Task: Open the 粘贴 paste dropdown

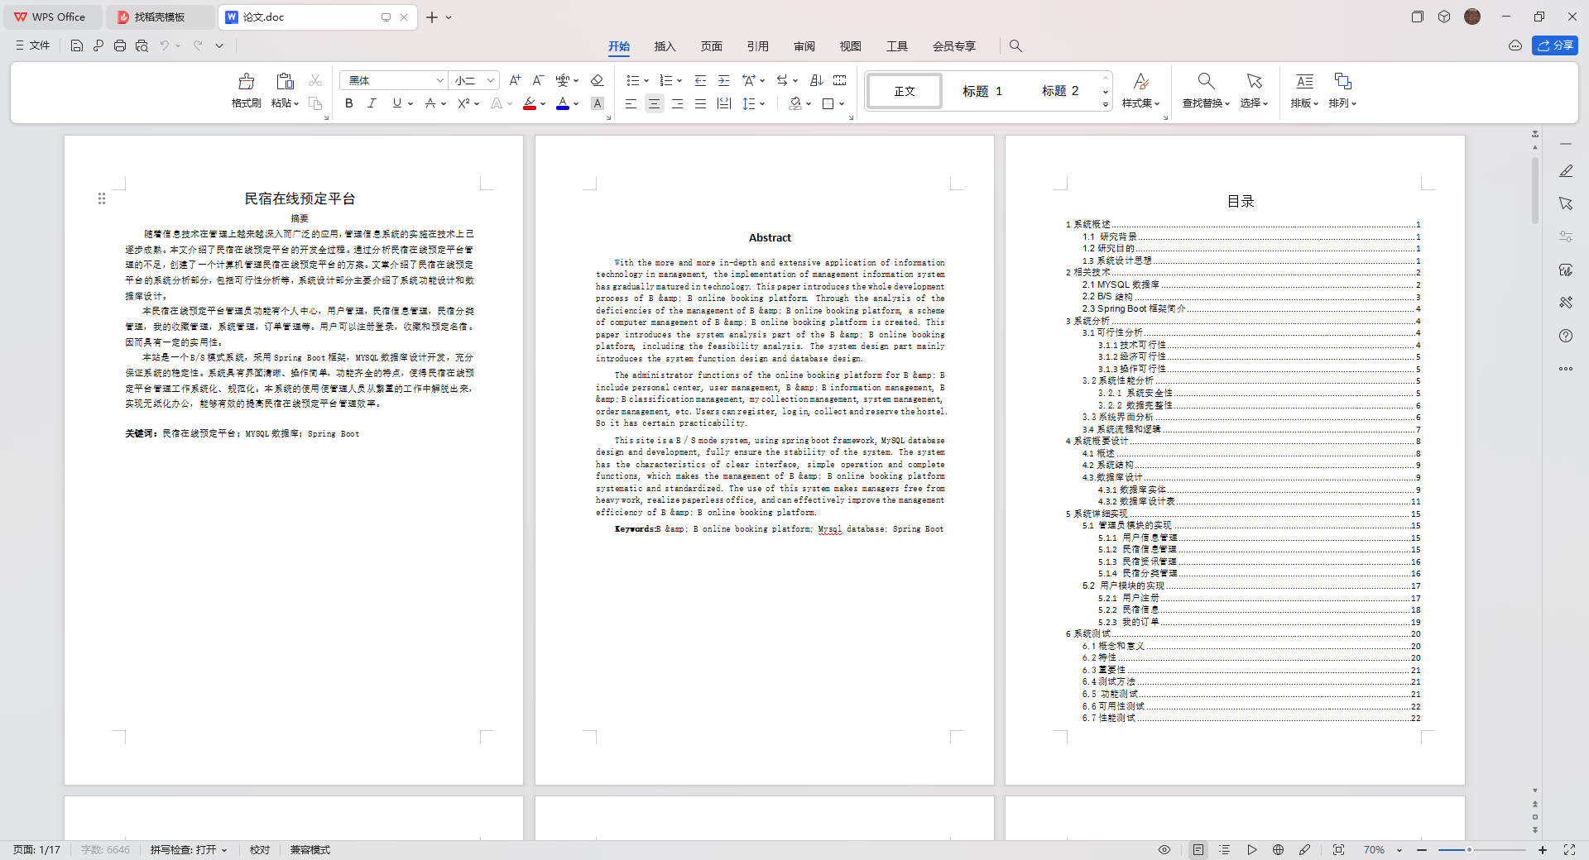Action: click(285, 103)
